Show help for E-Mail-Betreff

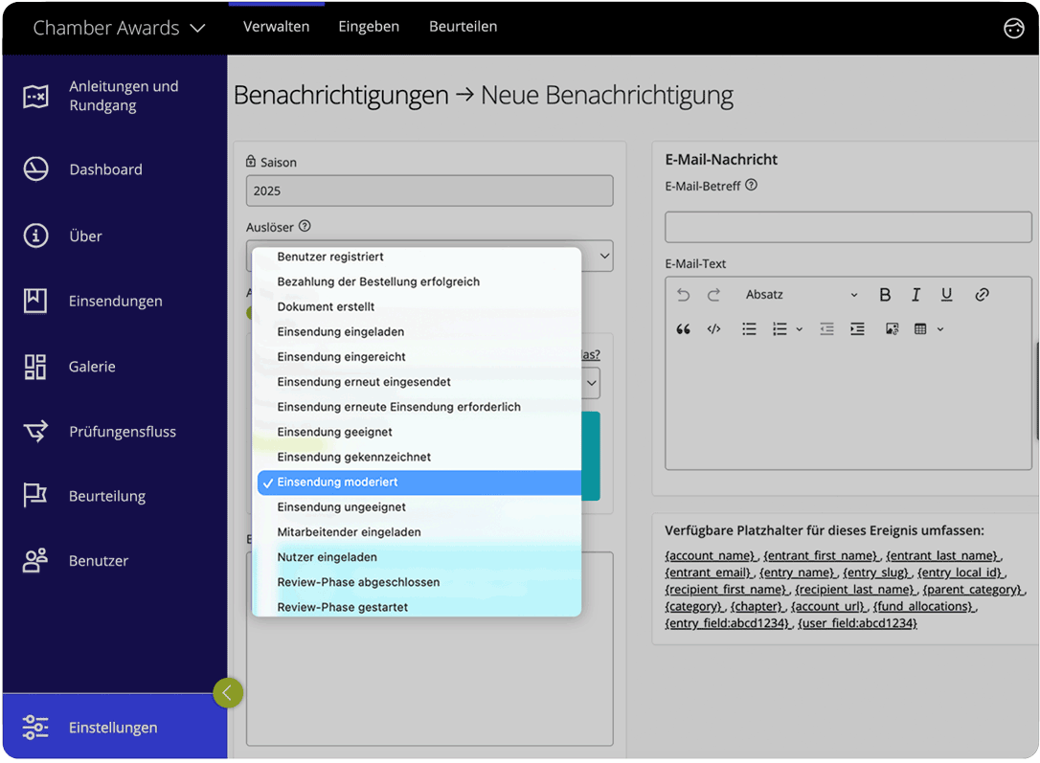tap(751, 185)
